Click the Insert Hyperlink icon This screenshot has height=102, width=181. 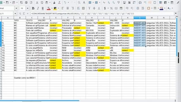[x=145, y=3]
